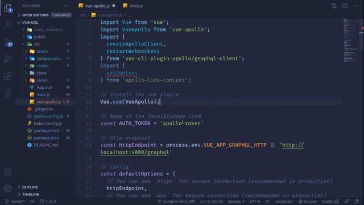
Task: Open the Accounts menu icon
Action: coord(8,171)
